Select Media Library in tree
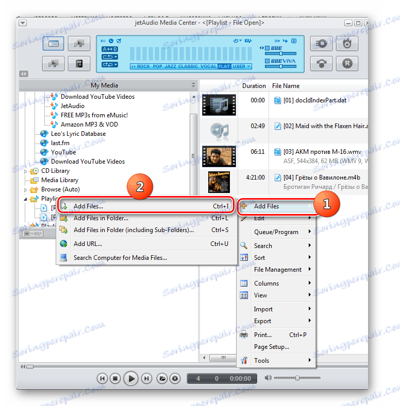This screenshot has width=400, height=406. click(x=60, y=180)
